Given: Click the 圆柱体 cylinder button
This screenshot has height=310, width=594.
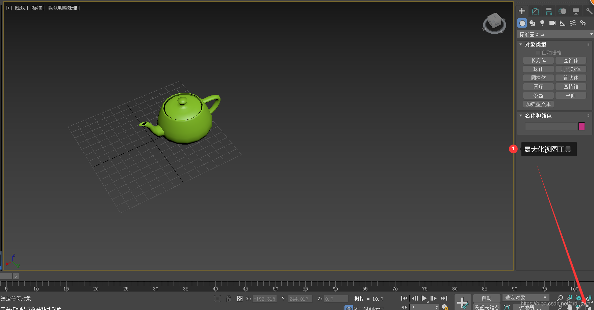Looking at the screenshot, I should 538,78.
